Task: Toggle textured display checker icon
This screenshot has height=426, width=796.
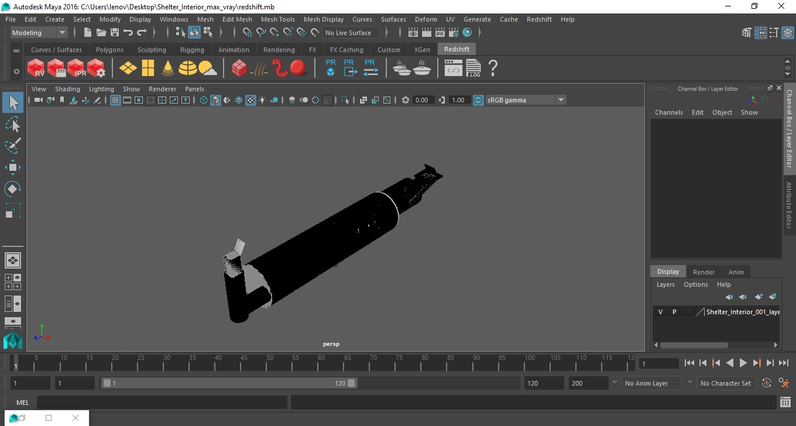Action: pyautogui.click(x=251, y=100)
